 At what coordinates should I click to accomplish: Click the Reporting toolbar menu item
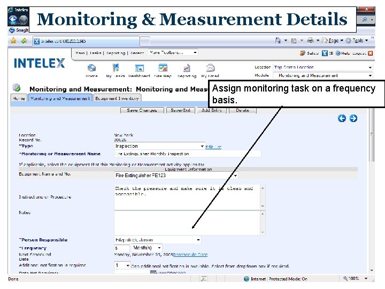(115, 53)
